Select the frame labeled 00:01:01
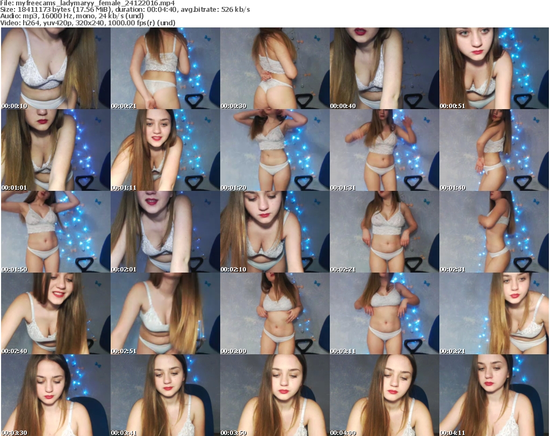Screen dimensions: 550x436 coord(56,150)
